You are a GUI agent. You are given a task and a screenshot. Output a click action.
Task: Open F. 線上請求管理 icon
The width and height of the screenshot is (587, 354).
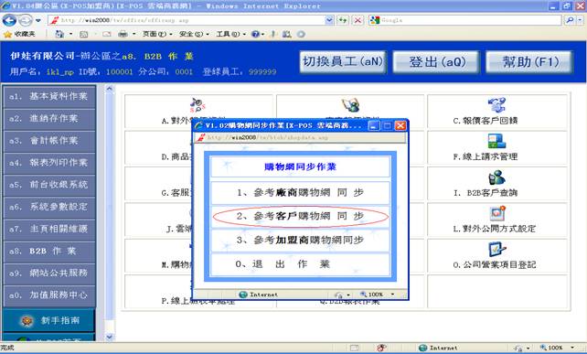496,141
